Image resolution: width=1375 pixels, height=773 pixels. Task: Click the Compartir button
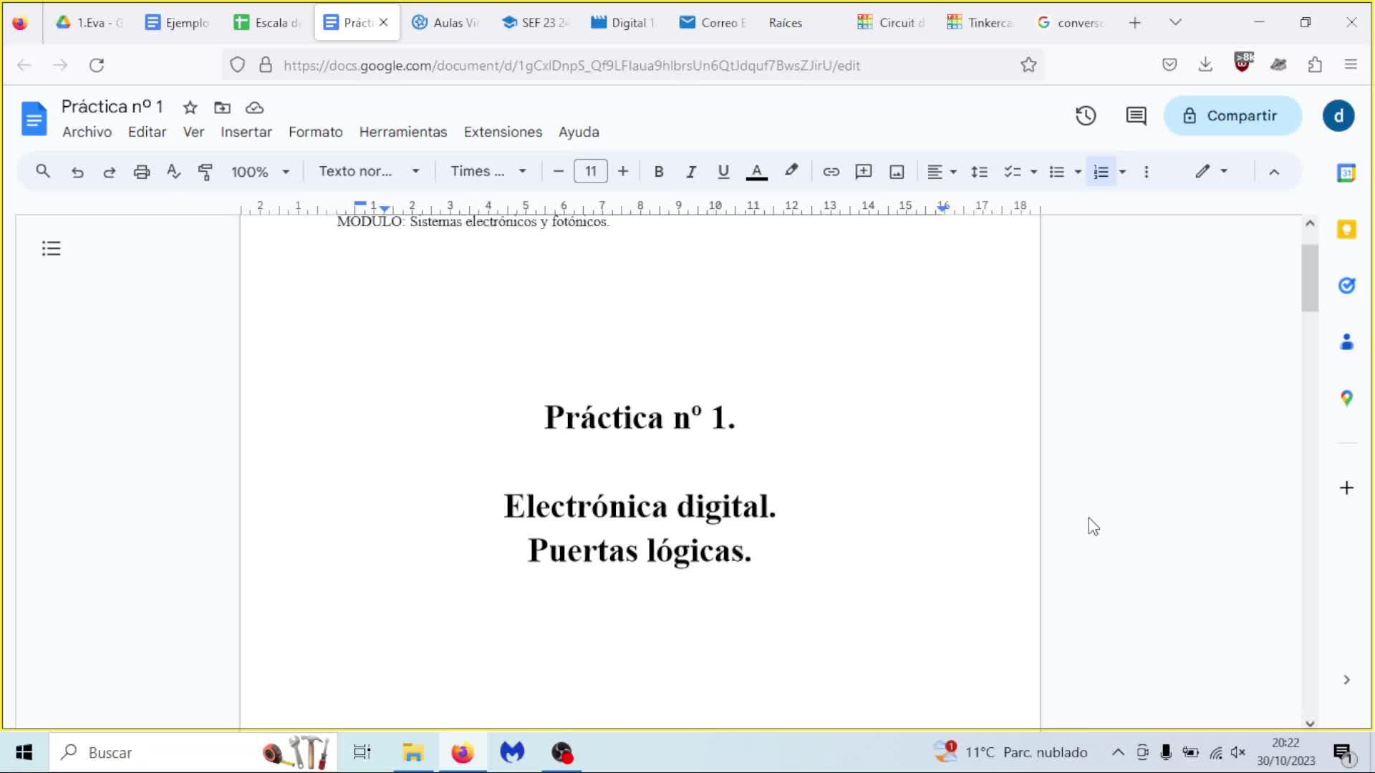coord(1232,116)
